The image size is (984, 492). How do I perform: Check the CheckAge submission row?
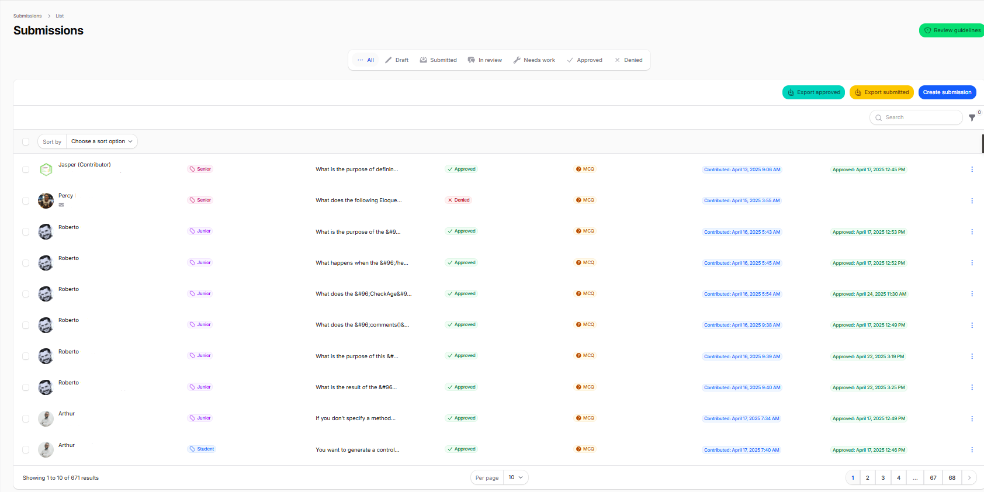26,294
